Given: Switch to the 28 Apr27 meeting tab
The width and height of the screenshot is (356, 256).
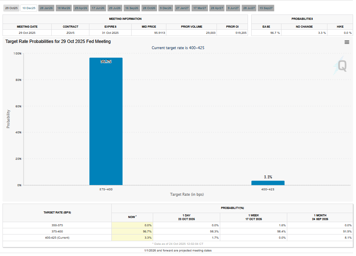Looking at the screenshot, I should [217, 8].
